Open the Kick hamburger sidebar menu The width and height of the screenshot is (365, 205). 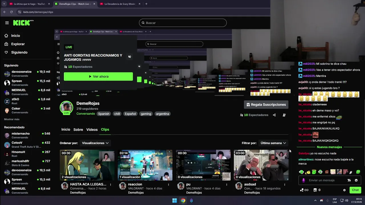tap(7, 23)
